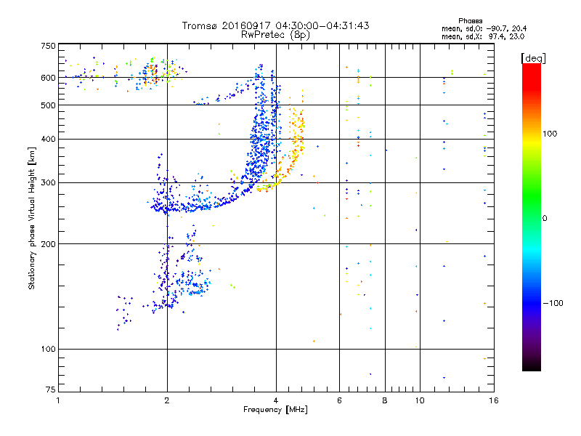Click the black bottom of the colorbar
Image resolution: width=581 pixels, height=436 pixels.
coord(532,366)
